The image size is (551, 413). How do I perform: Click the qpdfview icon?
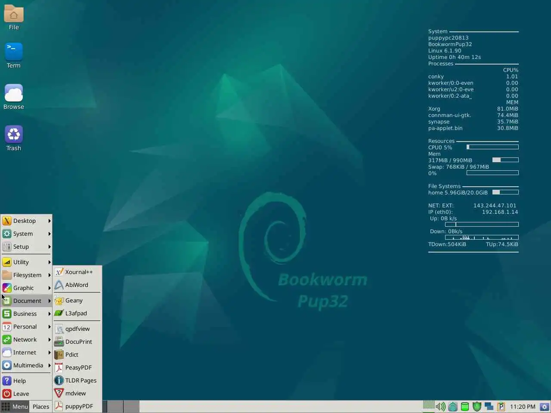coord(59,329)
